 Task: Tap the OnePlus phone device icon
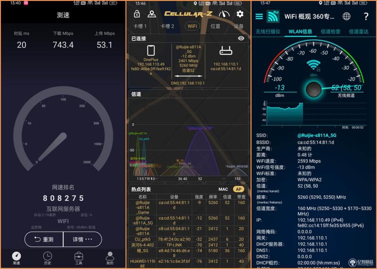tap(151, 50)
